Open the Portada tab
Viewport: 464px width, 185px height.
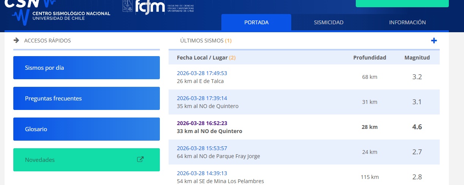pos(256,22)
